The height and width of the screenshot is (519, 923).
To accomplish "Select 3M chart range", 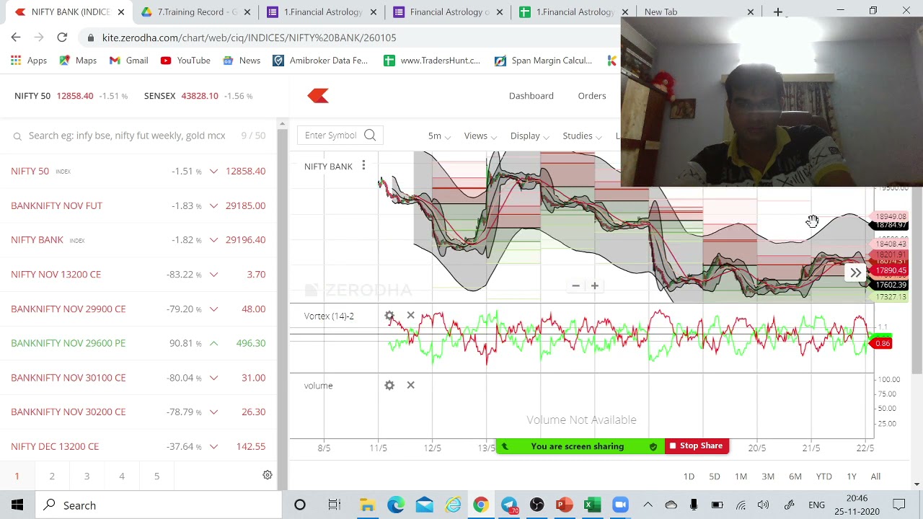I will coord(768,476).
